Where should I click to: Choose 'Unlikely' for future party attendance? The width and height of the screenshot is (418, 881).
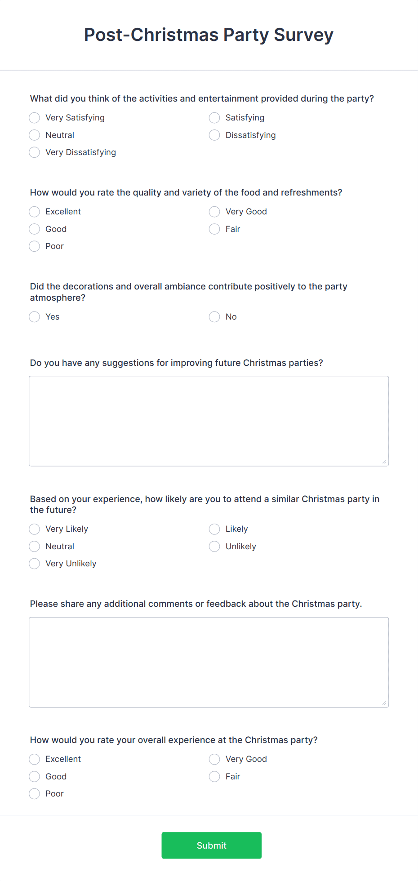214,547
